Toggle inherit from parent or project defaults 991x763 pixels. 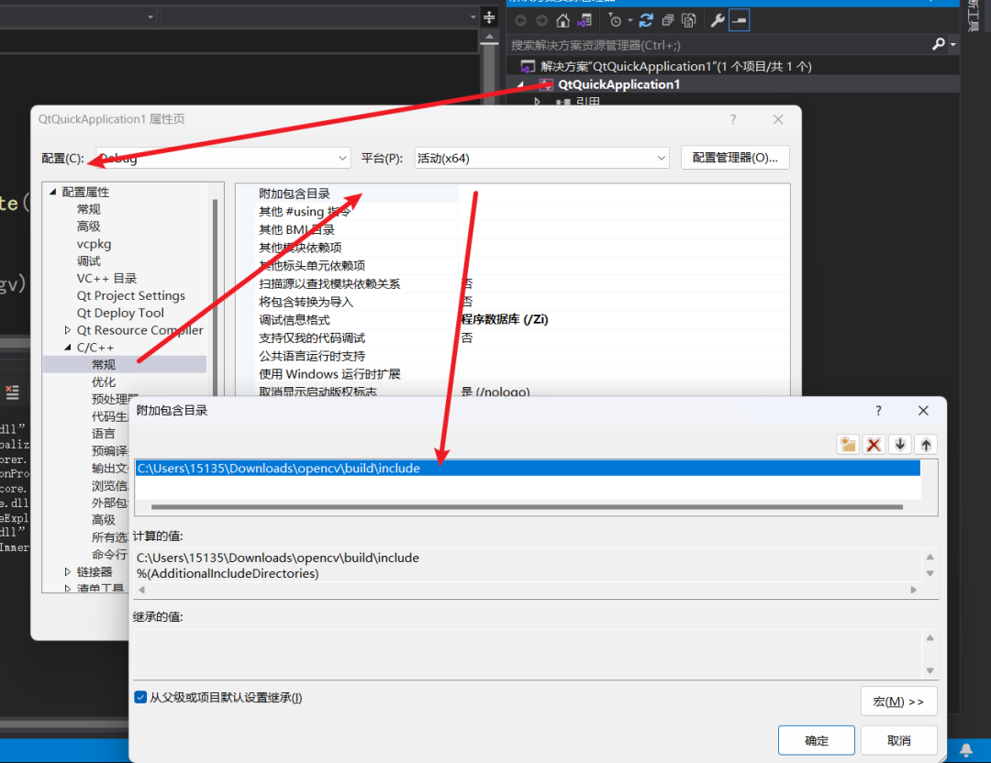click(x=140, y=698)
